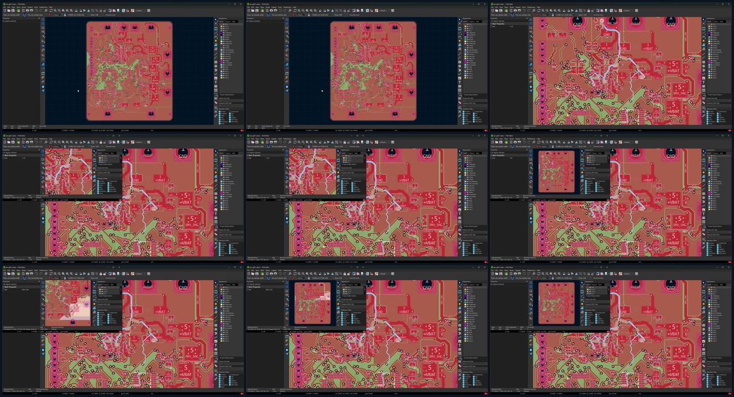This screenshot has width=734, height=397.
Task: Click 3D viewer icon in top-right window toolbar
Action: pos(606,10)
